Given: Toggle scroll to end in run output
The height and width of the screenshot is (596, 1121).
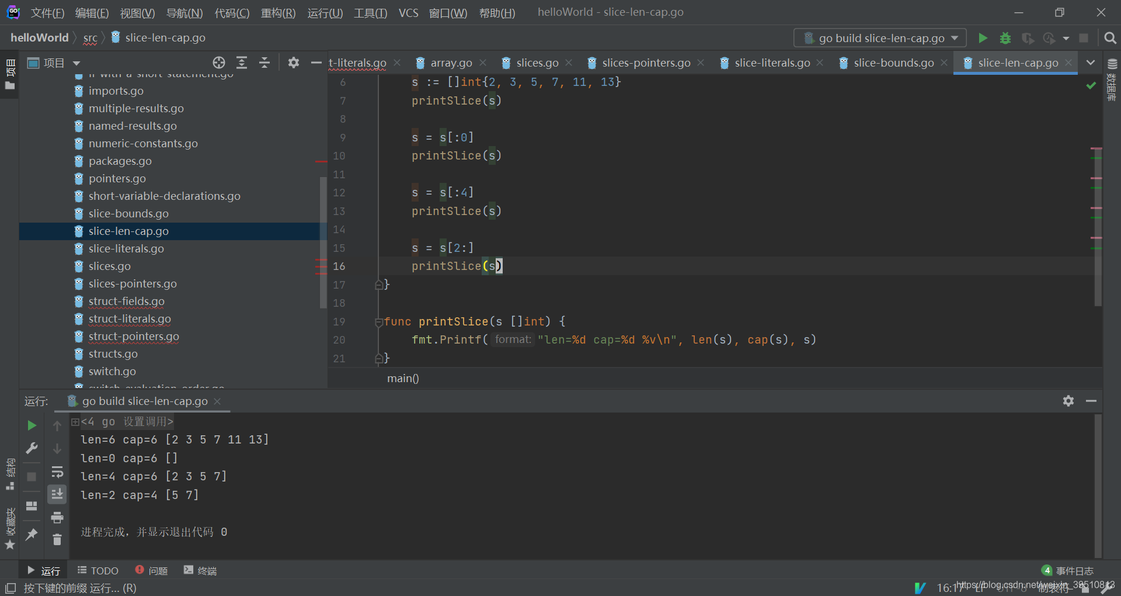Looking at the screenshot, I should tap(57, 494).
